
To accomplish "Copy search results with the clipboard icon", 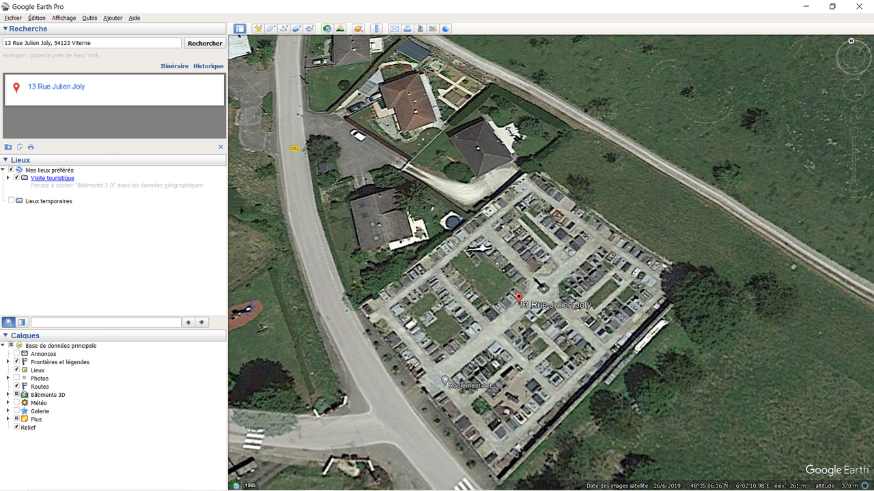I will tap(20, 147).
